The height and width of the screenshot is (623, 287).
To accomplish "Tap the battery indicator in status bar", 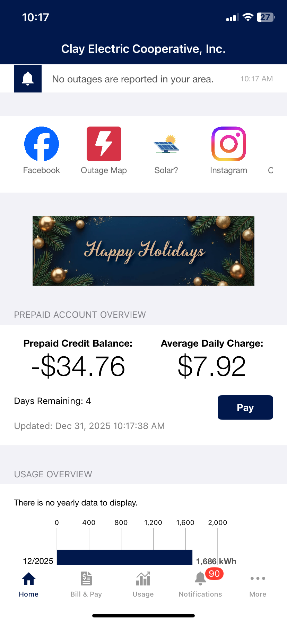I will 266,17.
